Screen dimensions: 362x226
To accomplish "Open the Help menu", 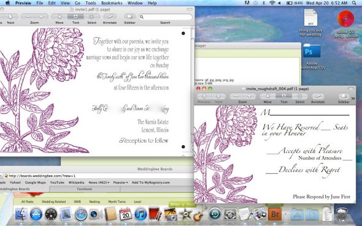I will (x=152, y=3).
